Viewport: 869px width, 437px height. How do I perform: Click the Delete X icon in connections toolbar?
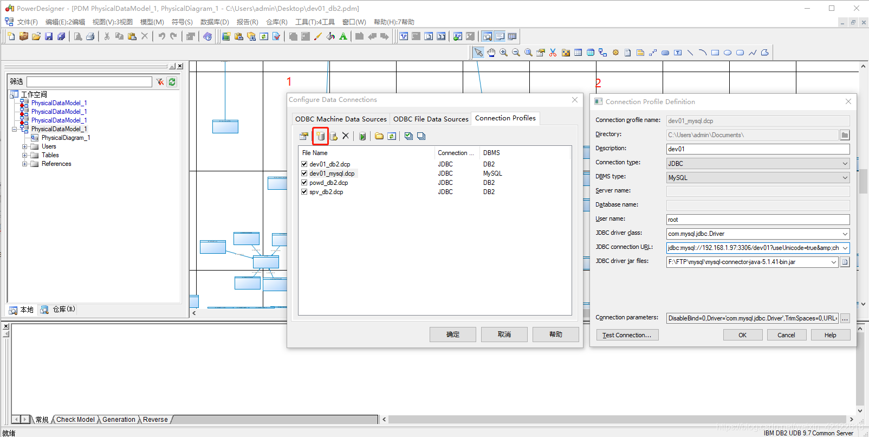tap(346, 136)
